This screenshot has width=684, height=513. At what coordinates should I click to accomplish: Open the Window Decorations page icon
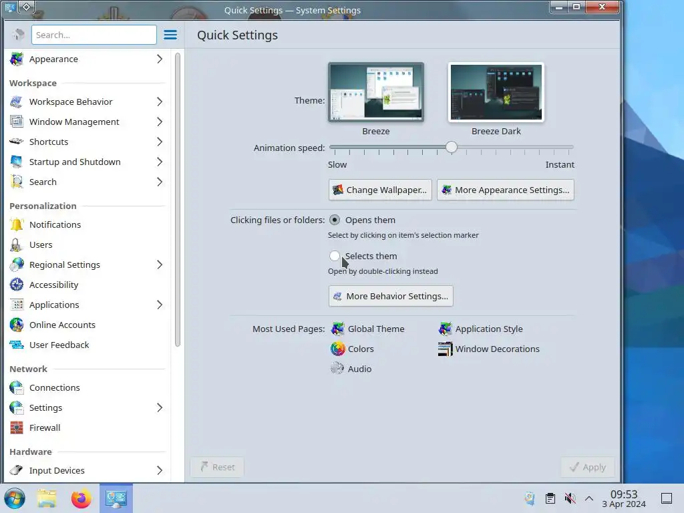pos(445,349)
